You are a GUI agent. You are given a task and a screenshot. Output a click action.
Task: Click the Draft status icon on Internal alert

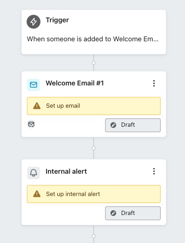113,213
